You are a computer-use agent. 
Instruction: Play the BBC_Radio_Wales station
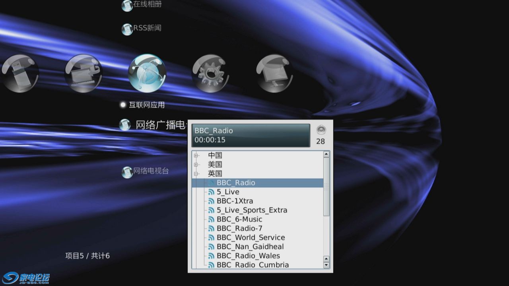click(248, 256)
